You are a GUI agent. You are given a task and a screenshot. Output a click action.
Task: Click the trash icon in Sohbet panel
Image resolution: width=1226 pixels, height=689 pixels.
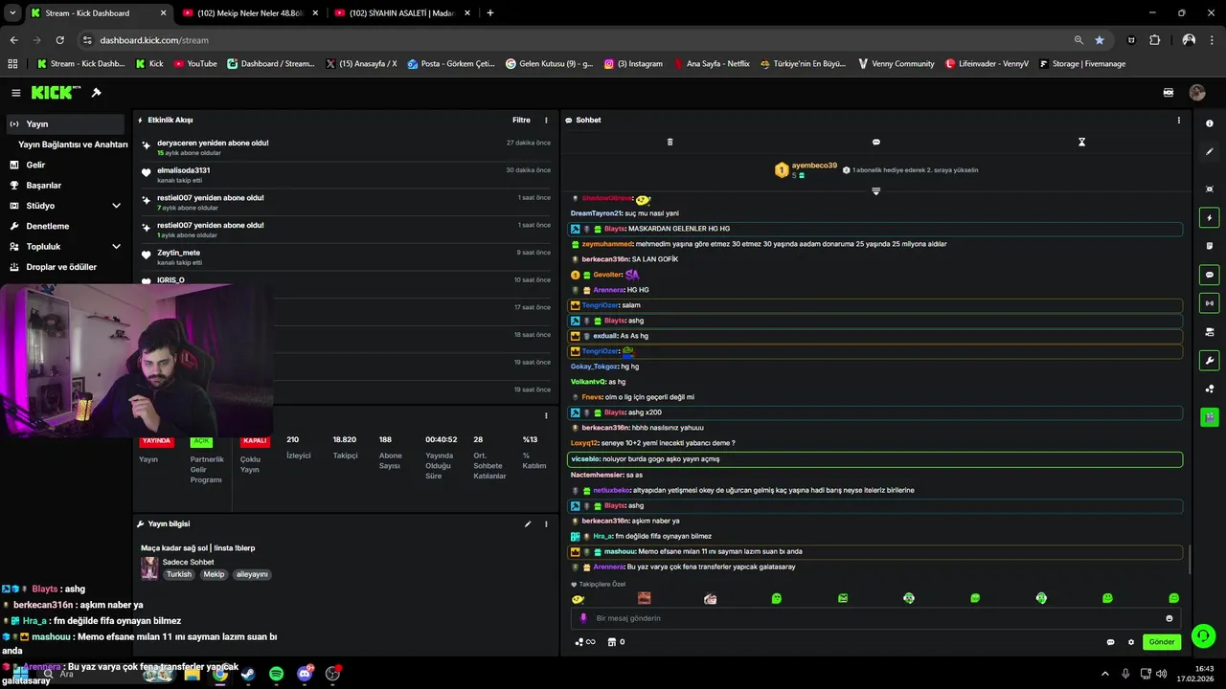(670, 142)
